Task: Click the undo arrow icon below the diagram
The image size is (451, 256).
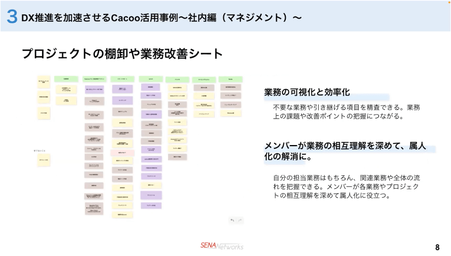Action: (232, 220)
